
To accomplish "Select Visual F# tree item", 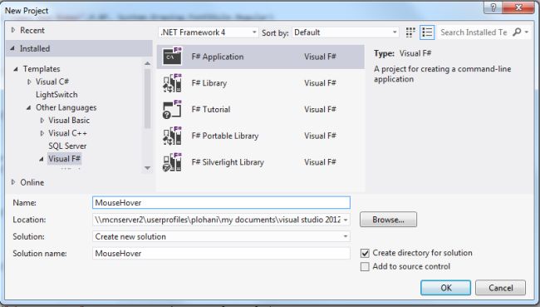I will 64,159.
